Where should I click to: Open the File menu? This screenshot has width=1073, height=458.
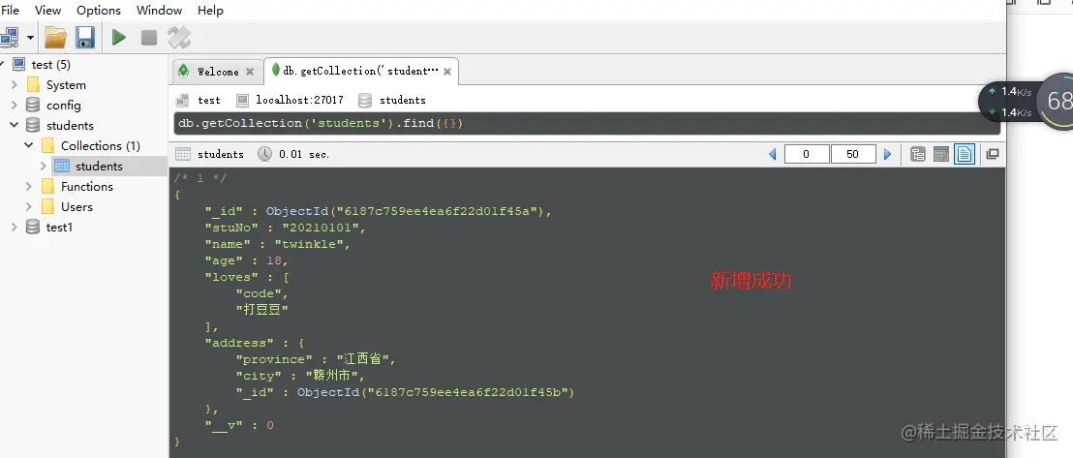pos(11,11)
